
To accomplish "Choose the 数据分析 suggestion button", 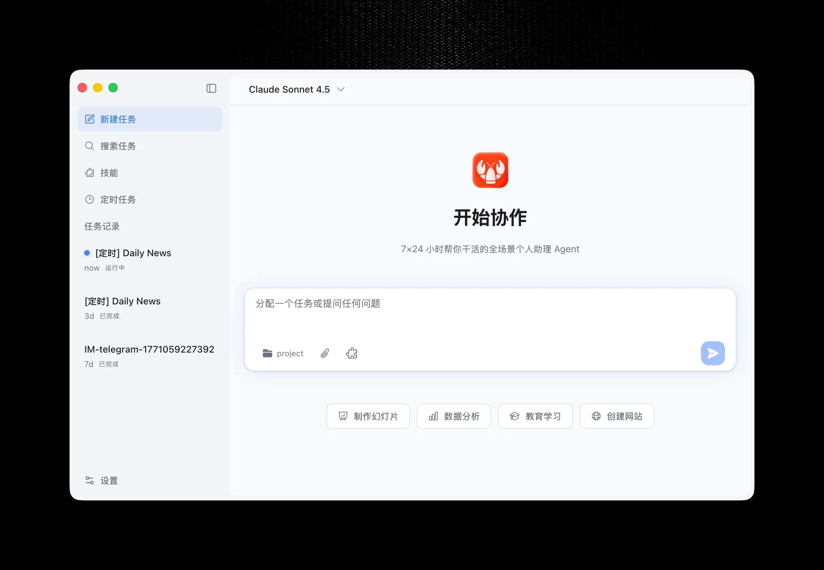I will click(454, 416).
